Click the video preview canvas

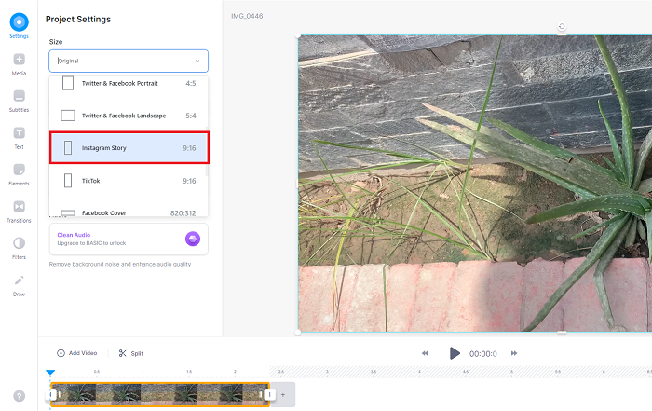(475, 184)
